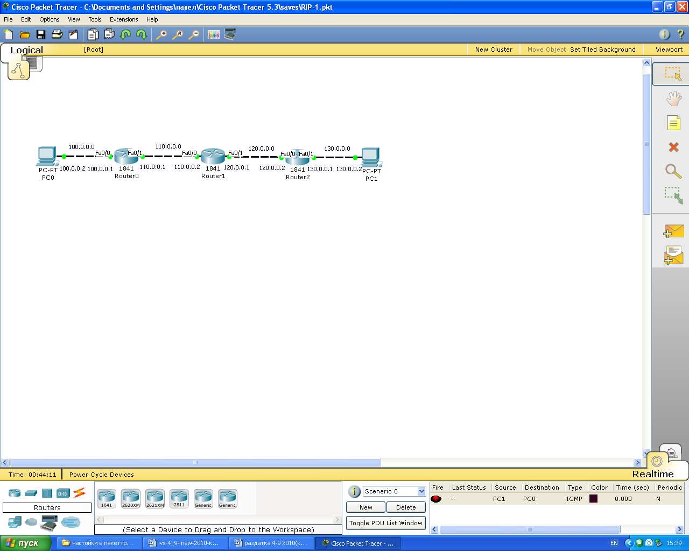
Task: Open the Custom Devices dialog icon
Action: click(x=230, y=34)
